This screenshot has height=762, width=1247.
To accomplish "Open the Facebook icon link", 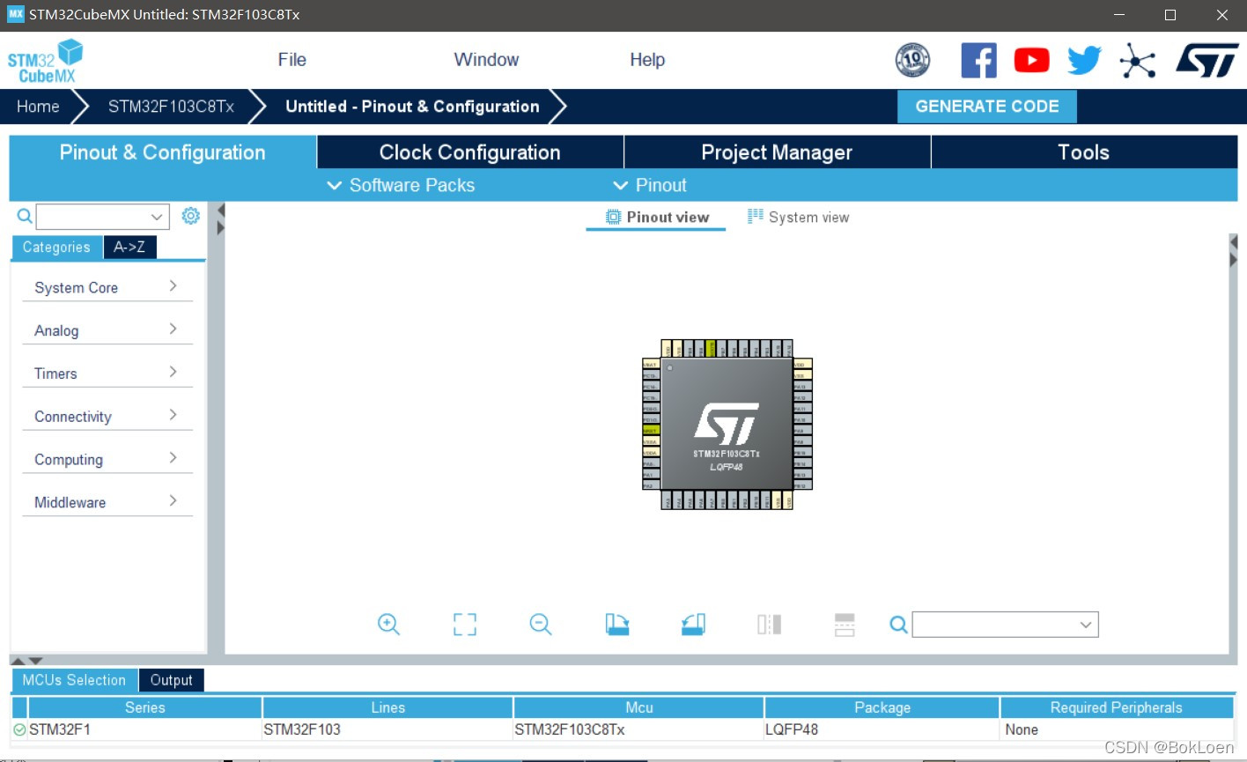I will tap(978, 61).
